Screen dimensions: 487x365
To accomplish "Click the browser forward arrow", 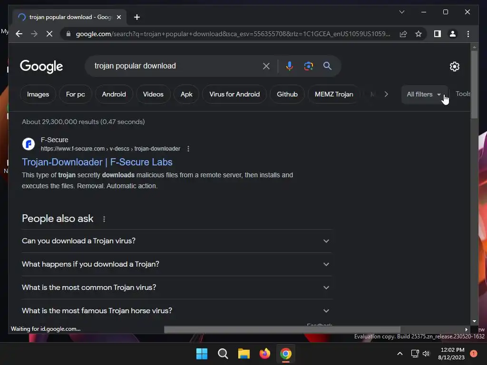I will click(x=34, y=34).
